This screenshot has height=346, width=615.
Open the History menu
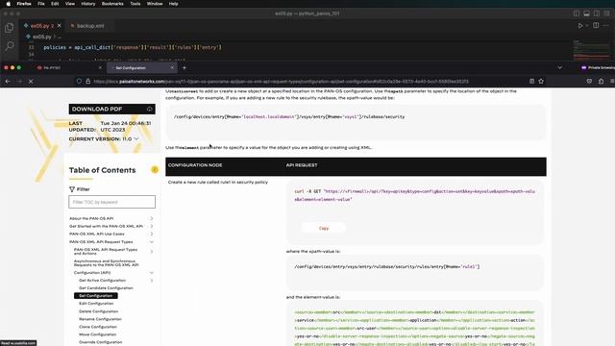click(x=87, y=4)
